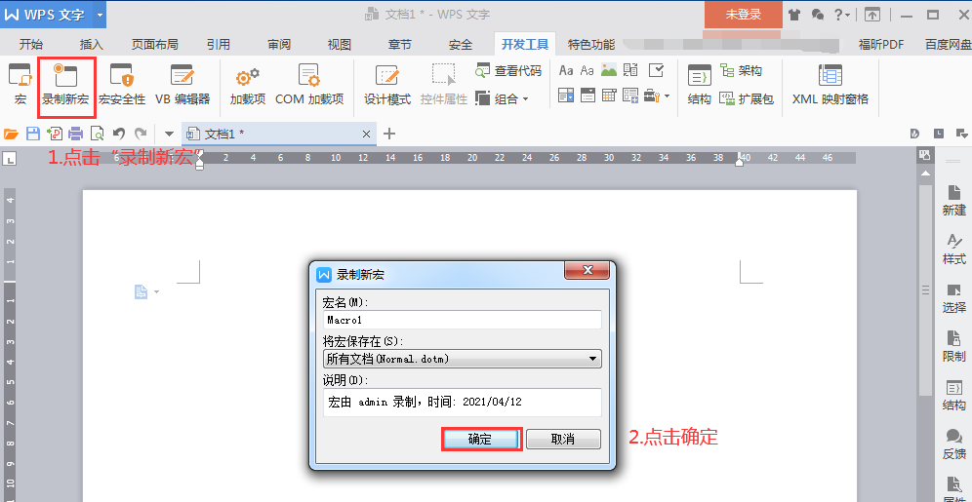Switch to the 视图 tab
This screenshot has height=502, width=972.
339,44
